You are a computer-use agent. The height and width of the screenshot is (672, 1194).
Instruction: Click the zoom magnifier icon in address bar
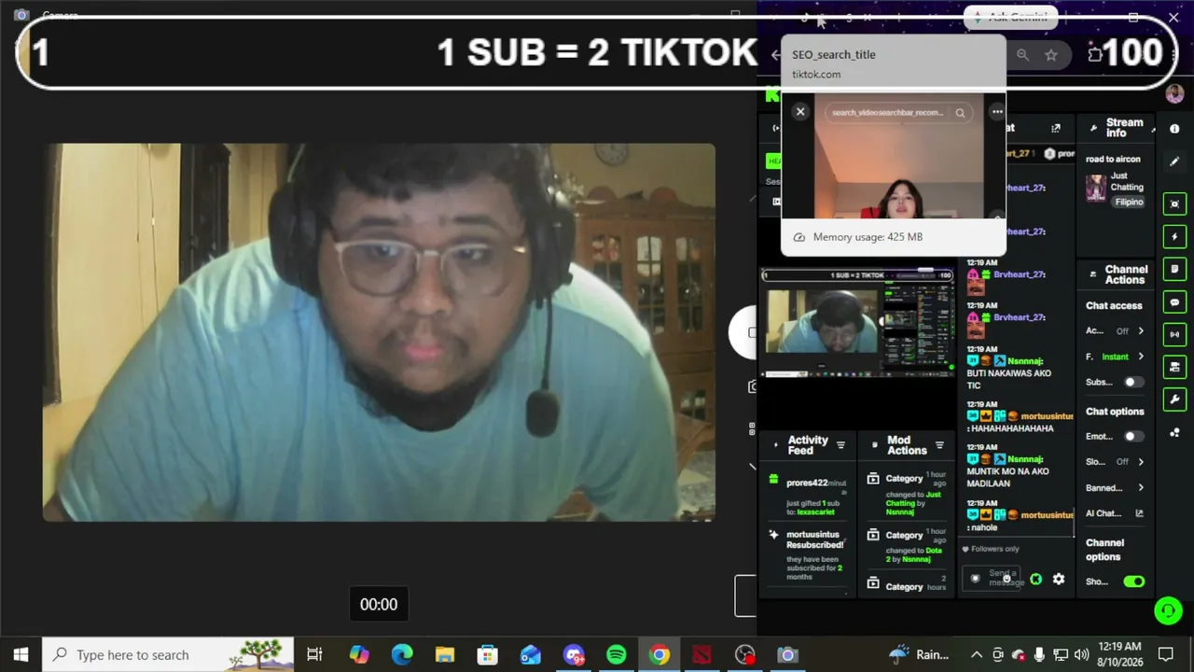point(1022,55)
